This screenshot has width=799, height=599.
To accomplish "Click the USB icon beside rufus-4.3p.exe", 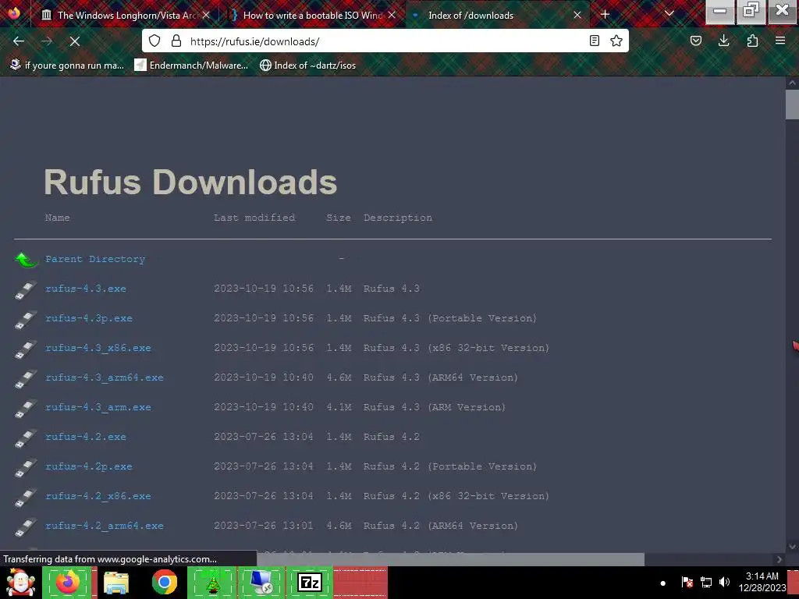I will coord(26,320).
